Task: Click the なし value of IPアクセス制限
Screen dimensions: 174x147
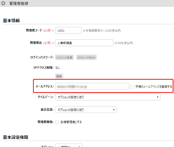Action: (58, 68)
